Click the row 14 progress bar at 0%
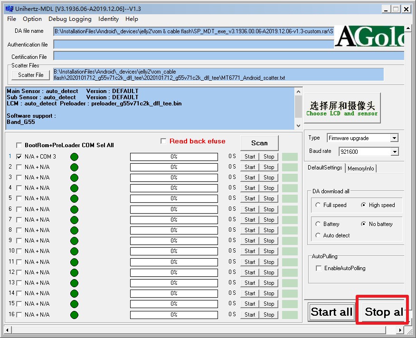416x338 pixels. coord(174,293)
